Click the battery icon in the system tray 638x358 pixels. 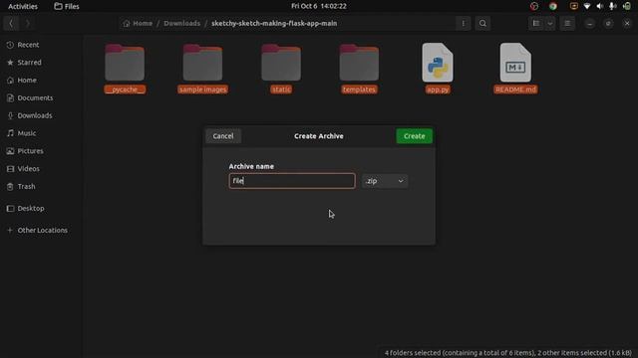tap(627, 6)
